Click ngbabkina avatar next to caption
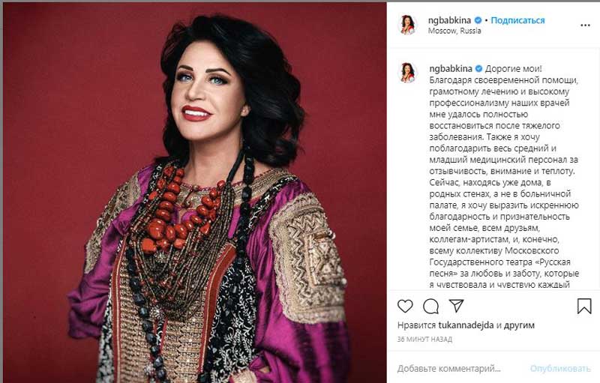Image resolution: width=600 pixels, height=383 pixels. point(408,73)
